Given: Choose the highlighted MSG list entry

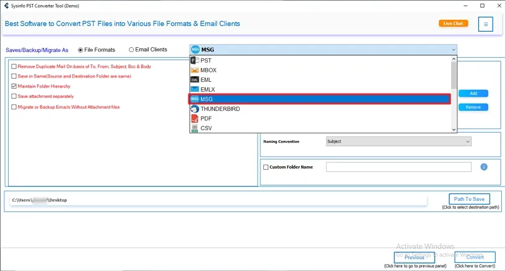Looking at the screenshot, I should [320, 99].
